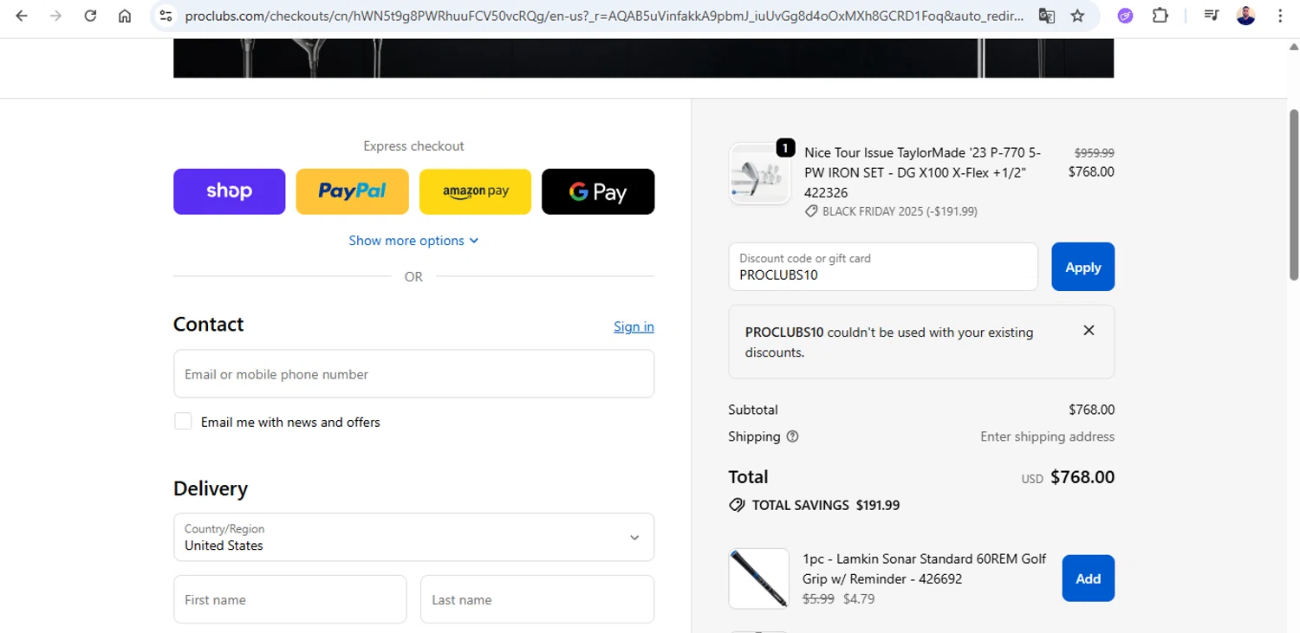The width and height of the screenshot is (1300, 633).
Task: Click the TaylorMade P-770 iron set title
Action: click(924, 172)
